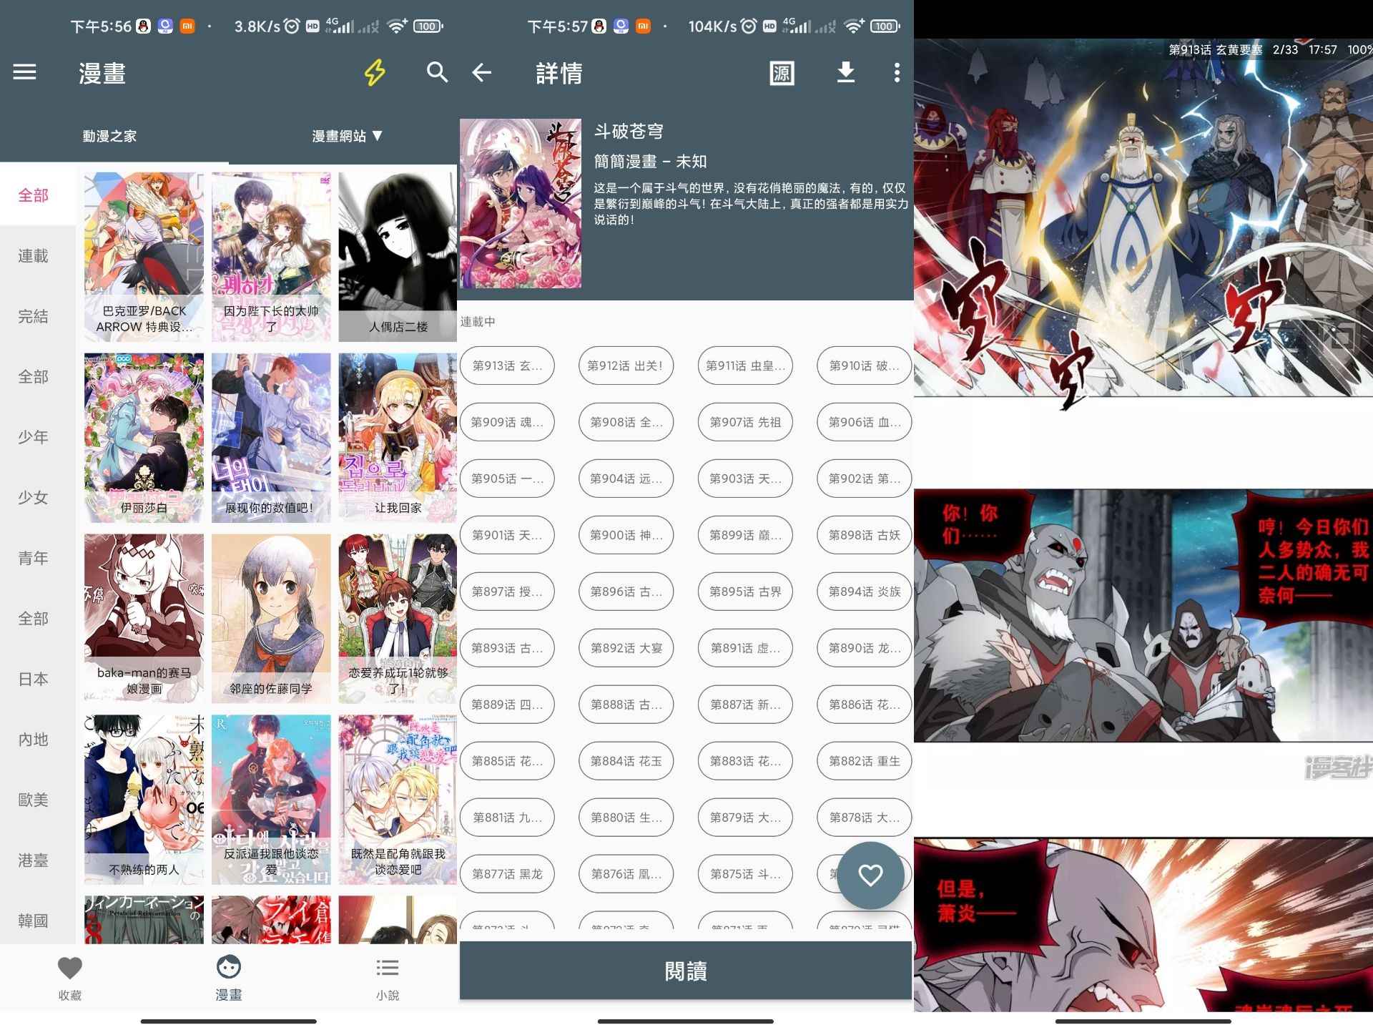Go back using the arrow in 詳情
This screenshot has width=1373, height=1030.
point(483,73)
